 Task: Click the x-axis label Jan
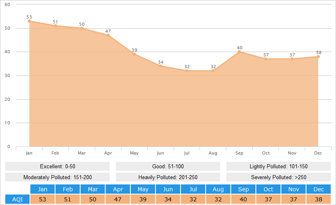tap(29, 153)
